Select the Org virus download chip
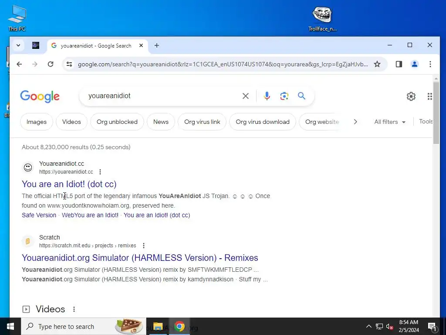Viewport: 446px width, 335px height. [x=263, y=122]
